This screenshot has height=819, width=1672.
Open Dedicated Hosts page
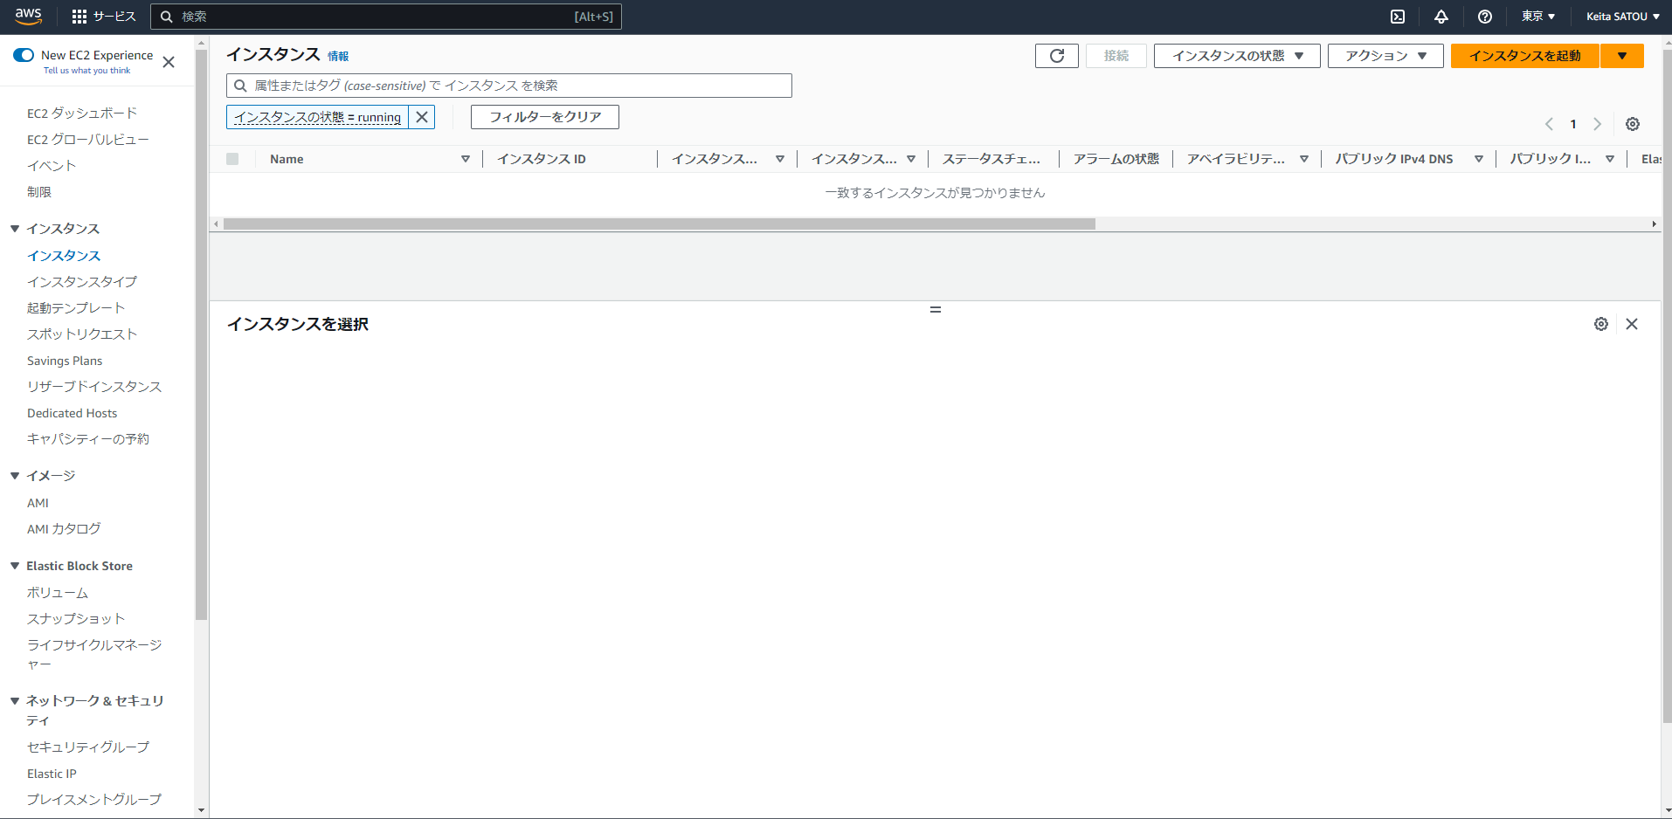(x=72, y=413)
